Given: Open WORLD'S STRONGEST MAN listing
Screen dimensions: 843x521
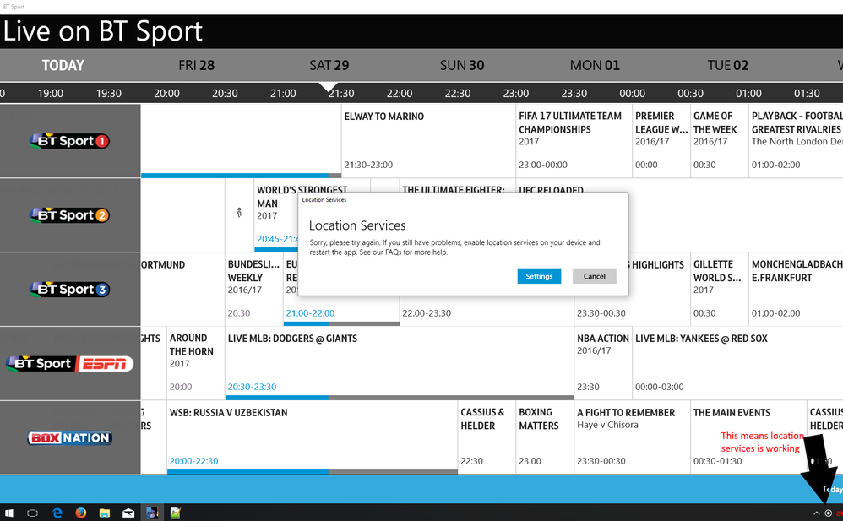Looking at the screenshot, I should pyautogui.click(x=276, y=215).
